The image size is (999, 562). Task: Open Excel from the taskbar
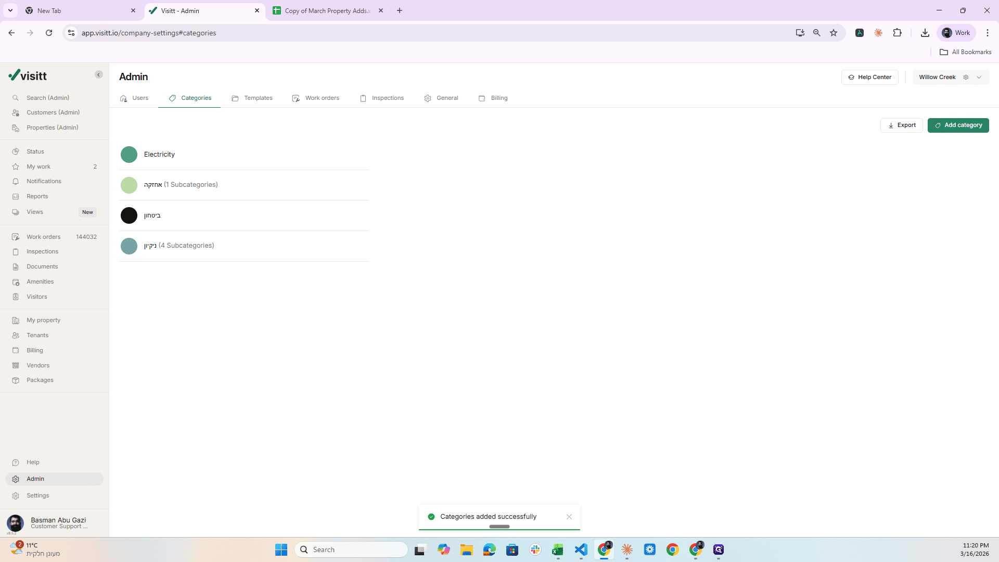click(x=558, y=550)
